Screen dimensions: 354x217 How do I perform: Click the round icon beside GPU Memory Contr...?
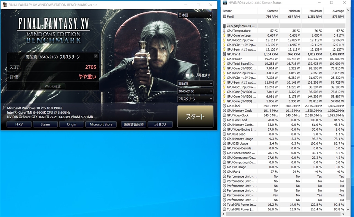224,125
